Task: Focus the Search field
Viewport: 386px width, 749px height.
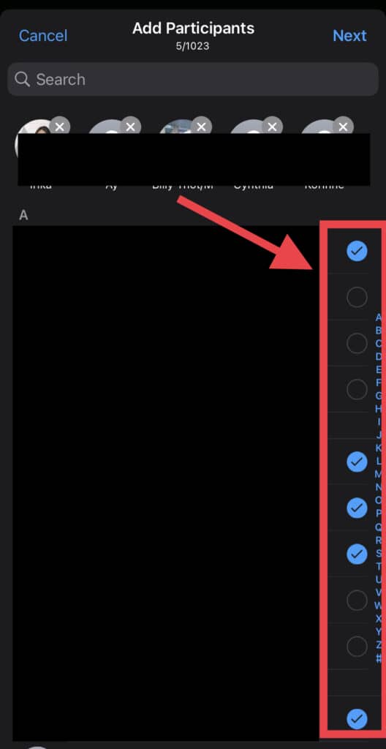Action: point(193,79)
